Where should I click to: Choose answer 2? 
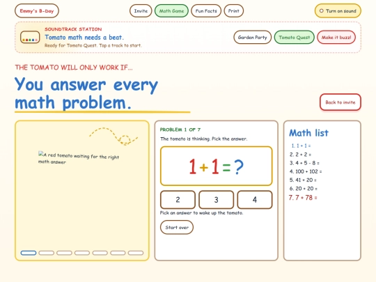tap(178, 200)
